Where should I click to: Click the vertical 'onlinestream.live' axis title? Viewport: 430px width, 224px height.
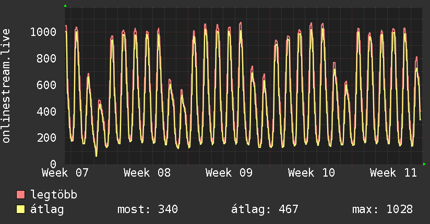click(6, 86)
